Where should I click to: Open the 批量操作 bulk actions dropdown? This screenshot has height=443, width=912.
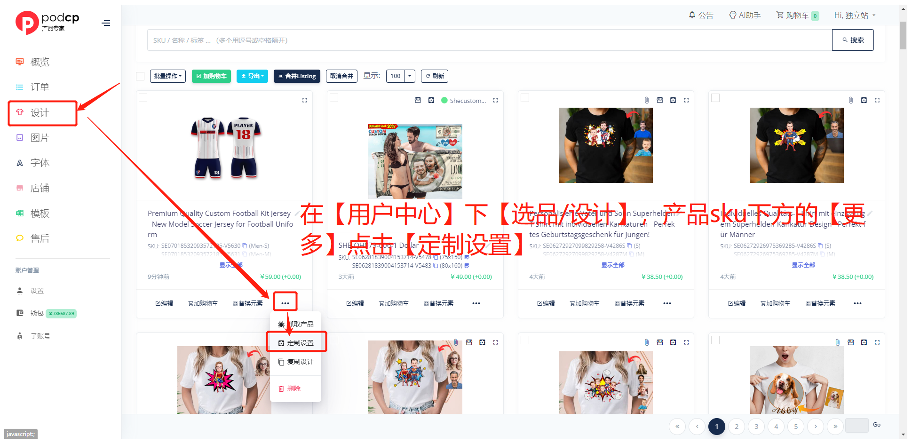[x=168, y=76]
